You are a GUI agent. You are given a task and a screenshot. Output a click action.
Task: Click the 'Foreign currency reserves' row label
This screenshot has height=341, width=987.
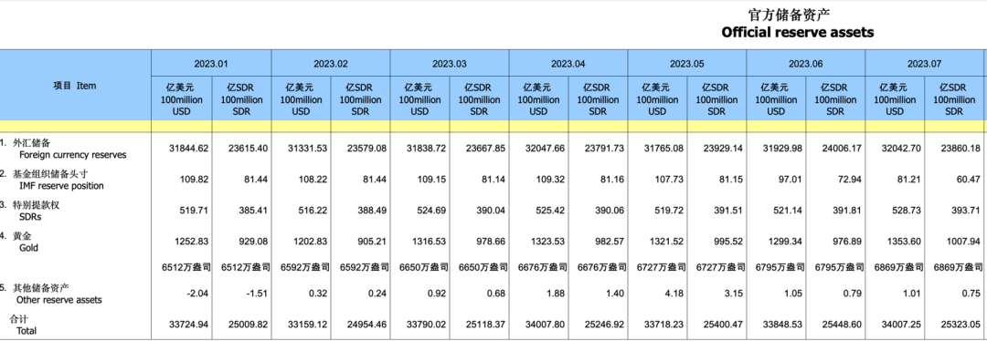(x=73, y=154)
